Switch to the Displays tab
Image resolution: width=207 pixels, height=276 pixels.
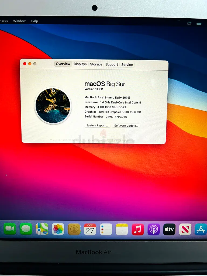[x=80, y=64]
